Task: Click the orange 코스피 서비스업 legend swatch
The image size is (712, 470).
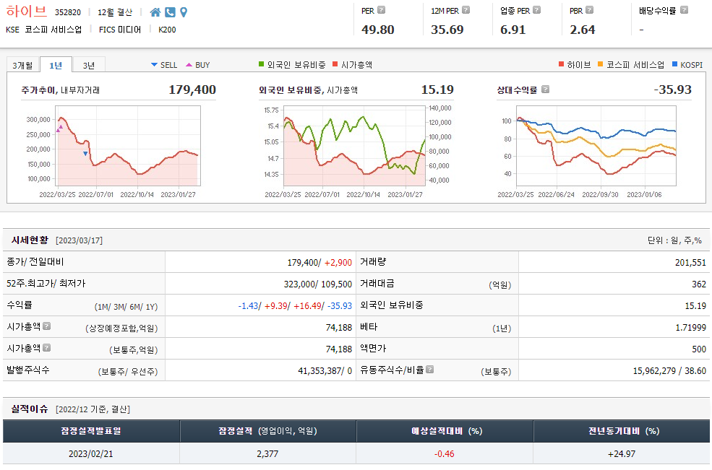Action: click(600, 64)
